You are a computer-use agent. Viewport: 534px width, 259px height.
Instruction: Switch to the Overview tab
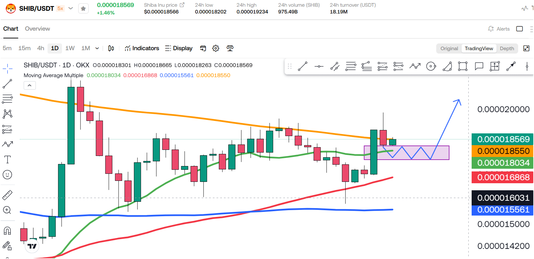pos(37,29)
